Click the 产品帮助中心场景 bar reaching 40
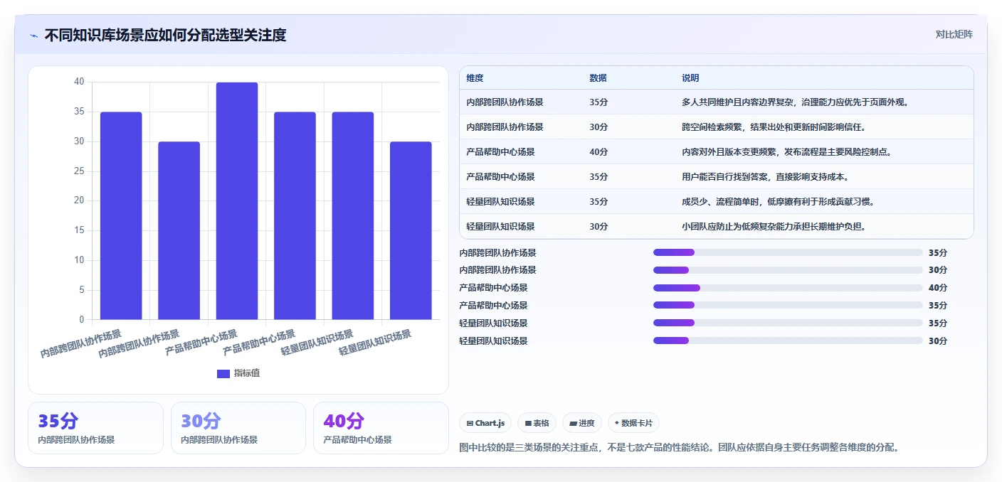The image size is (1002, 482). pyautogui.click(x=237, y=200)
